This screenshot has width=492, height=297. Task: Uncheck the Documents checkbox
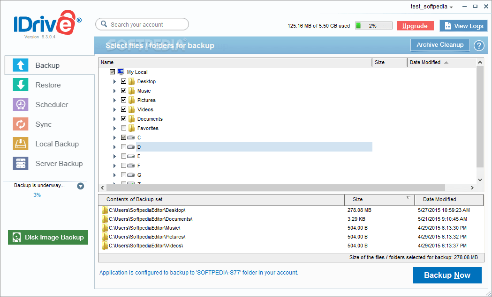[124, 119]
